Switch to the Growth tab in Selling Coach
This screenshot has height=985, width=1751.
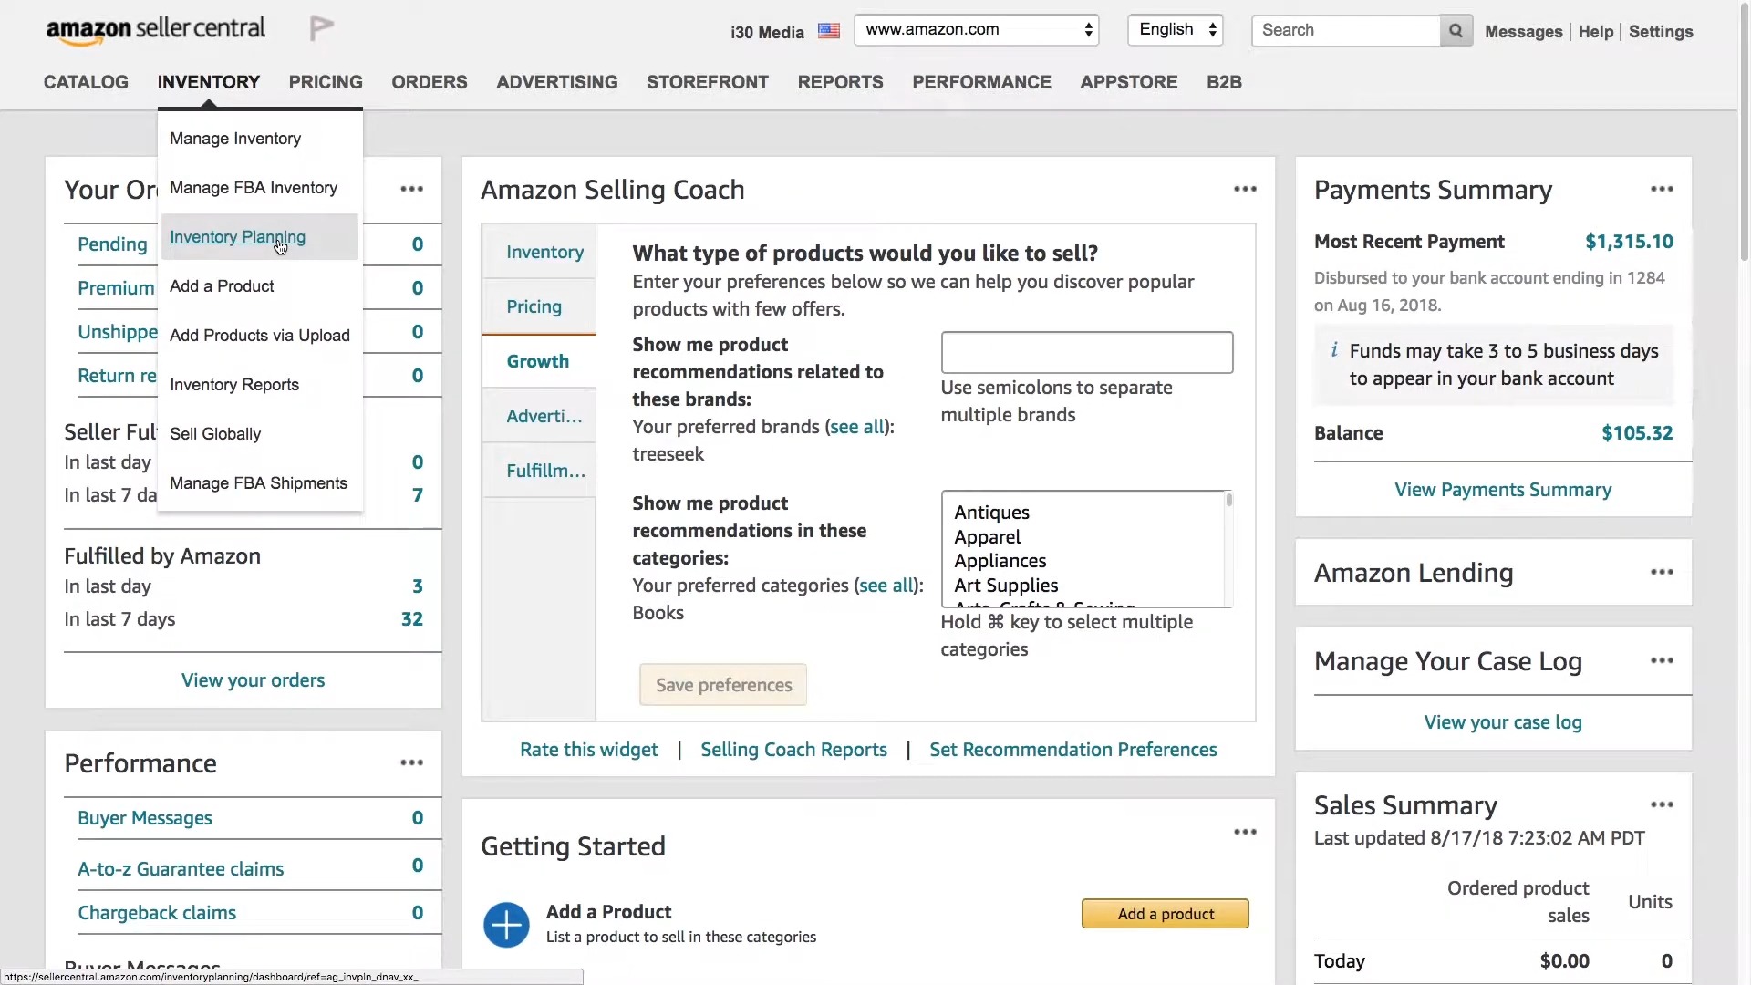click(x=537, y=360)
